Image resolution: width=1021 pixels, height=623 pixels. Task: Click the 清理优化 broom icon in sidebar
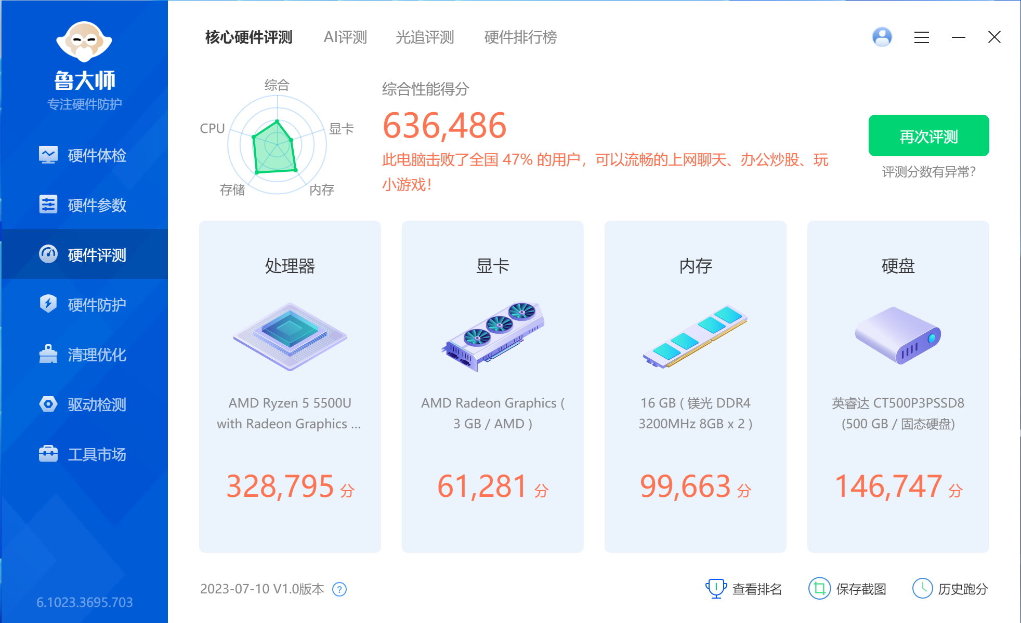pos(48,354)
